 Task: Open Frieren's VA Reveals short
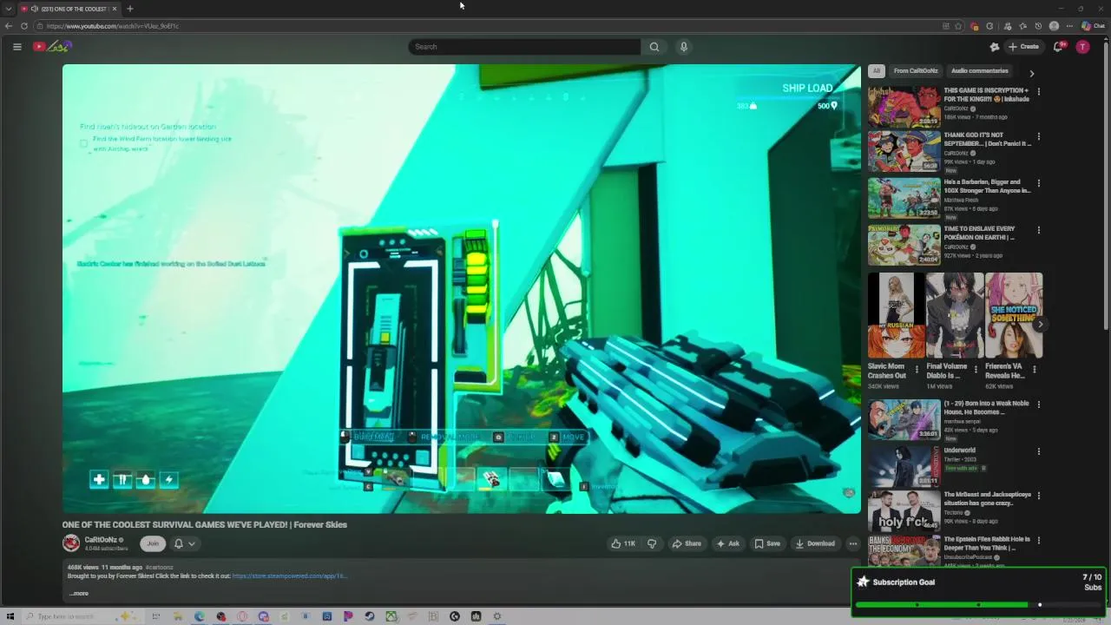[x=1014, y=315]
